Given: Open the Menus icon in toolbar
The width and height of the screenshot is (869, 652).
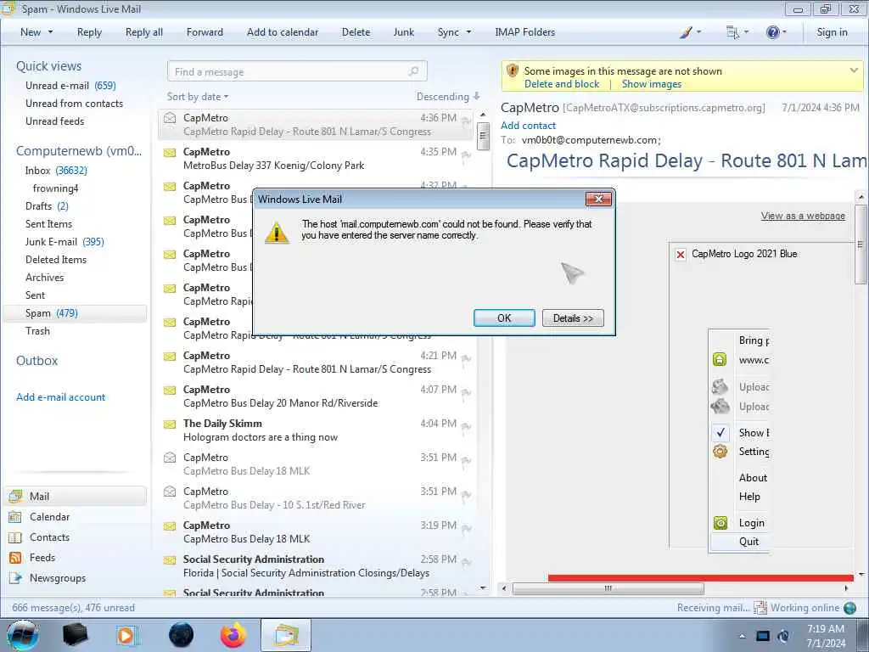Looking at the screenshot, I should point(732,32).
